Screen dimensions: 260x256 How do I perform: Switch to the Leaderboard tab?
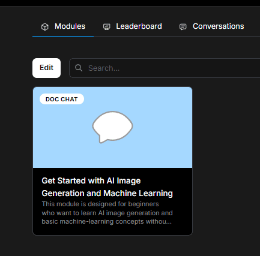coord(132,26)
